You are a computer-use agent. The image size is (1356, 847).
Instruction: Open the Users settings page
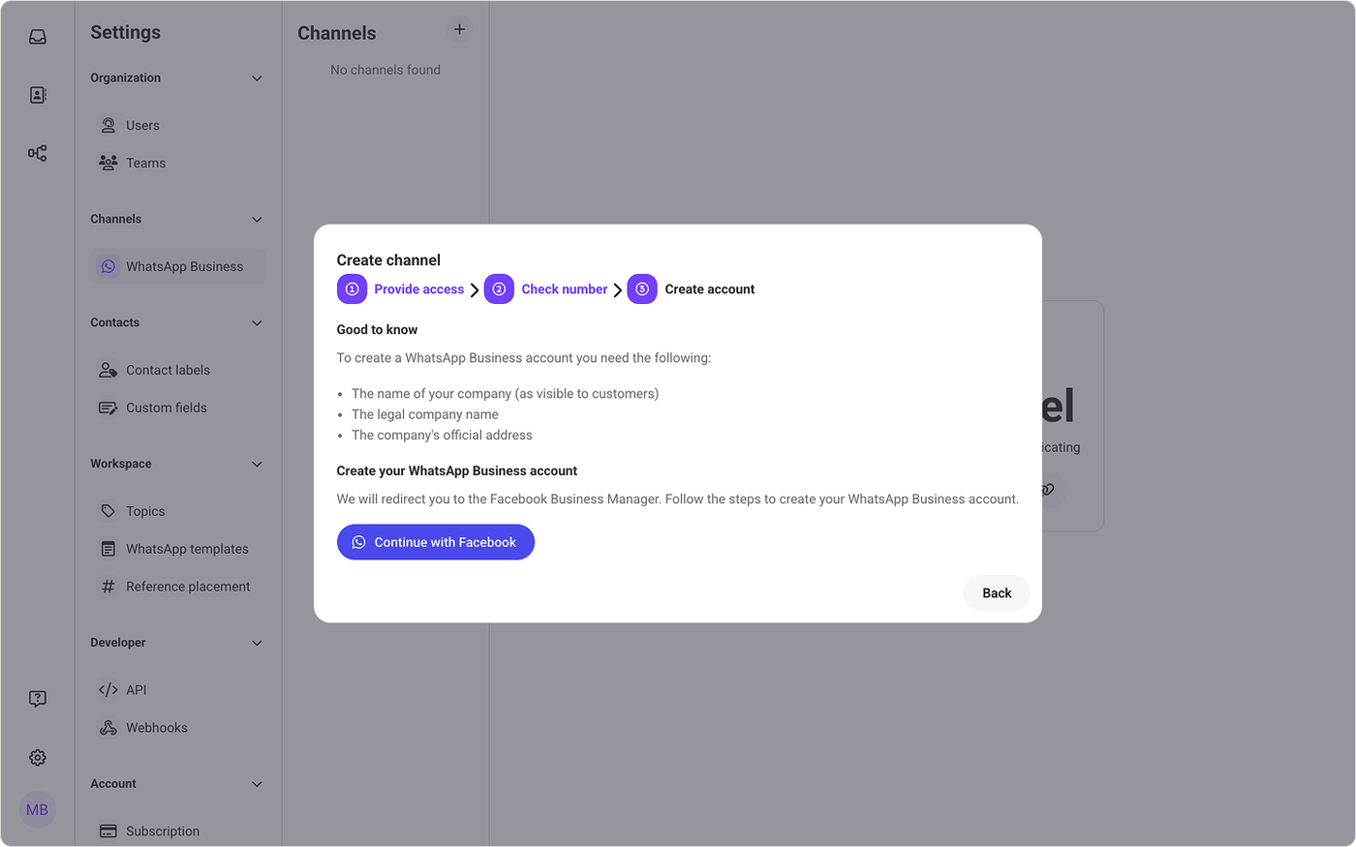(142, 125)
